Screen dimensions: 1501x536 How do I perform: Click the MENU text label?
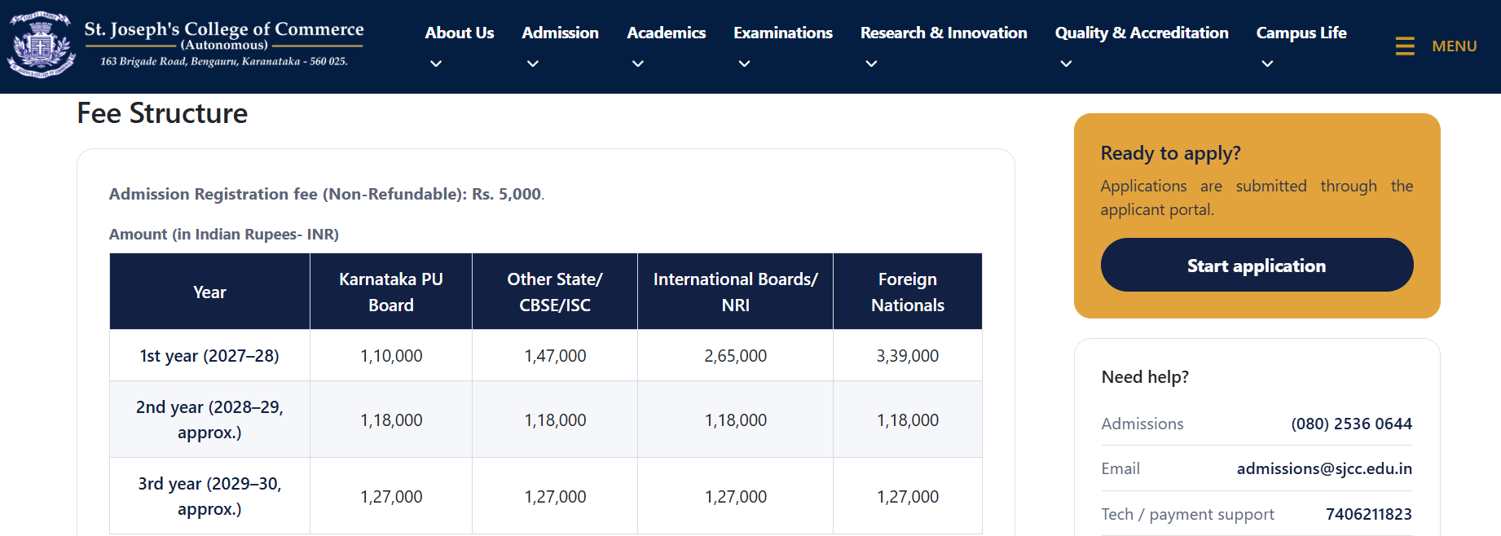(1455, 46)
